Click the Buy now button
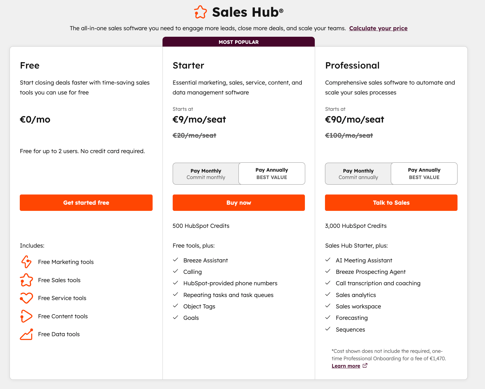 [238, 203]
